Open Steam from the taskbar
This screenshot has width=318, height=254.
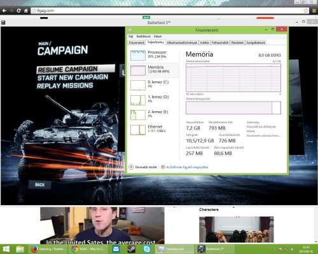pos(132,249)
